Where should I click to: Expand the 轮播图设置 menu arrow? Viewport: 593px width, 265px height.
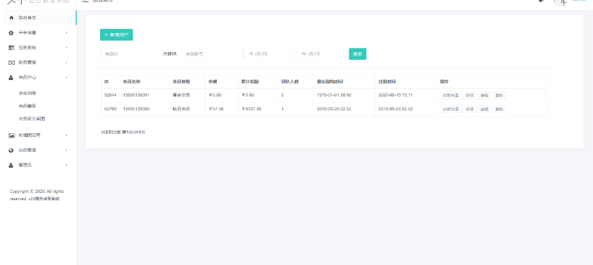(66, 135)
